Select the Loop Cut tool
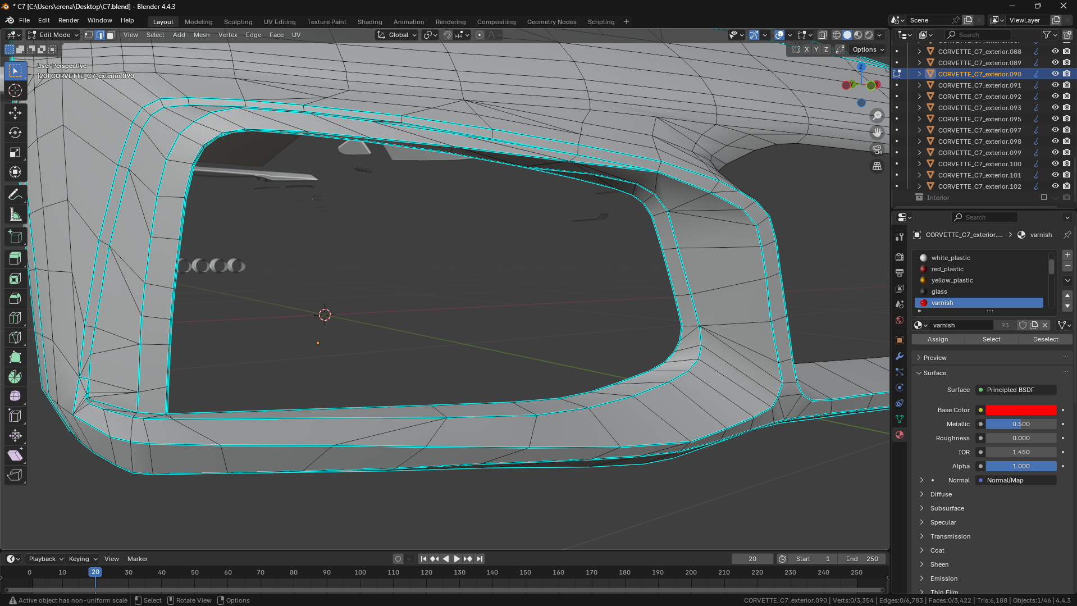 click(x=15, y=318)
